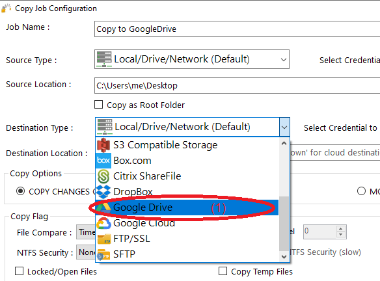This screenshot has width=380, height=281.
Task: Click the Box.com logo icon
Action: pos(103,161)
